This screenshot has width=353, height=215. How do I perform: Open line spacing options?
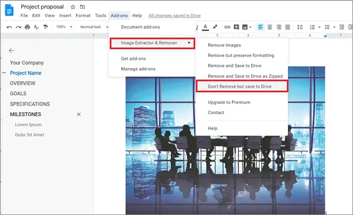click(x=300, y=27)
